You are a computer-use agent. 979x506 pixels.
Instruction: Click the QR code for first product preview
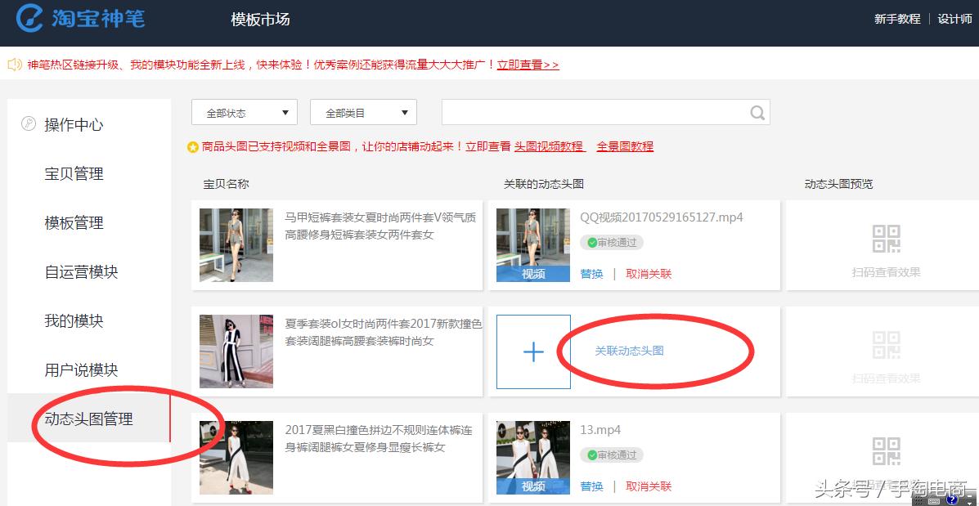click(x=888, y=238)
